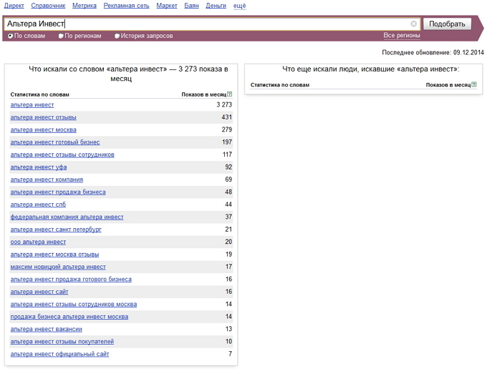Screen dimensions: 487x369
Task: Expand the 'ещё' services menu
Action: tap(239, 6)
